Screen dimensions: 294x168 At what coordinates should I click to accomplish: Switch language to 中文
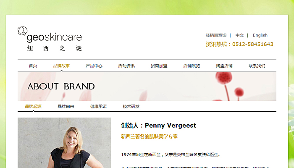pos(239,35)
